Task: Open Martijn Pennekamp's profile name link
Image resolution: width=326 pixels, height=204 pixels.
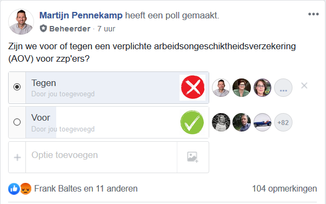Action: pyautogui.click(x=81, y=15)
